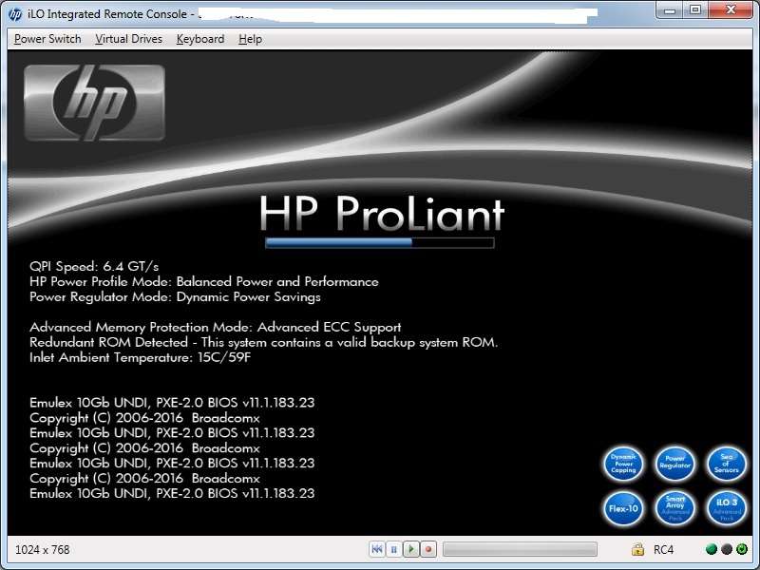Click the green status indicator light
The image size is (760, 570).
712,549
